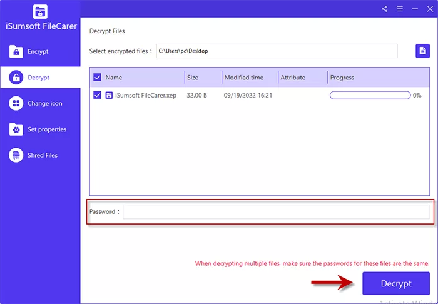Click the share icon in title bar

[x=385, y=9]
